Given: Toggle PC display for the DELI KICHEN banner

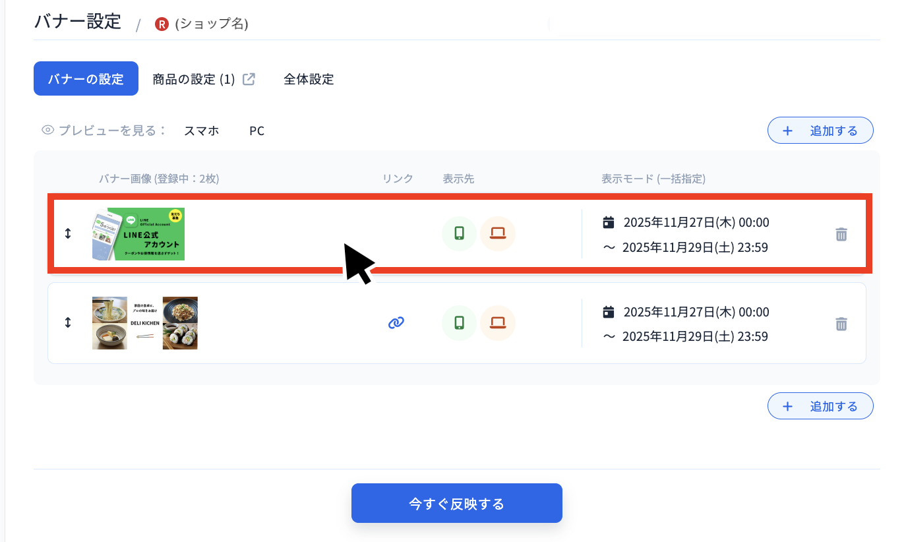Looking at the screenshot, I should 498,323.
